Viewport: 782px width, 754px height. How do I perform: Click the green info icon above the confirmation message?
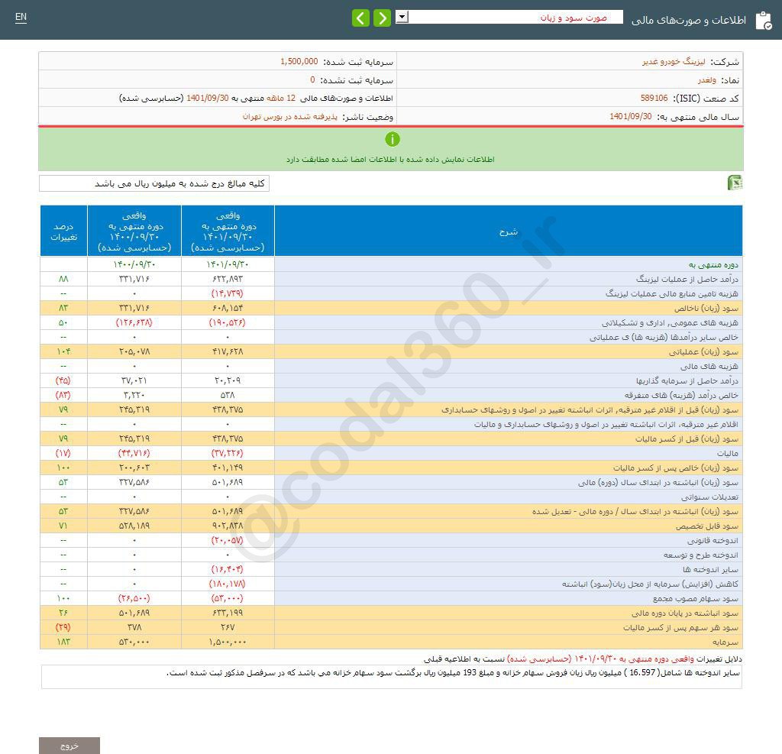pyautogui.click(x=393, y=139)
